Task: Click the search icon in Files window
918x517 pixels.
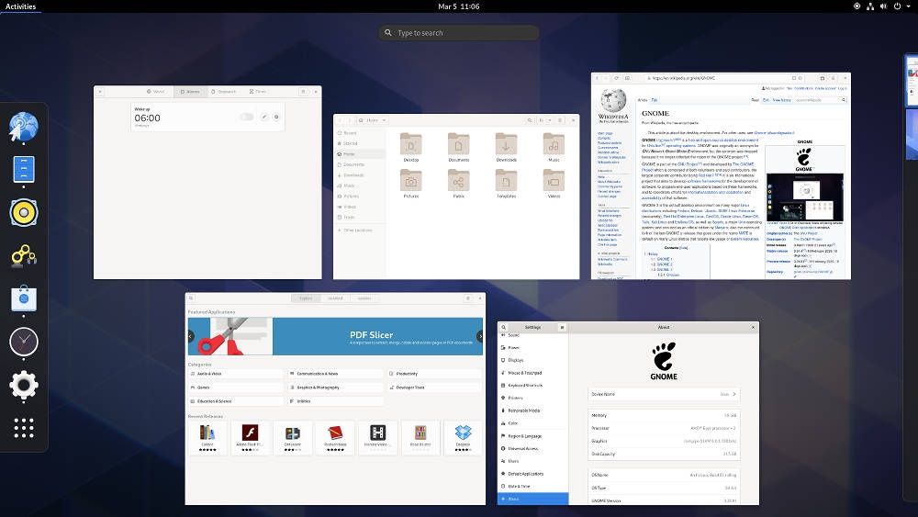Action: tap(530, 120)
